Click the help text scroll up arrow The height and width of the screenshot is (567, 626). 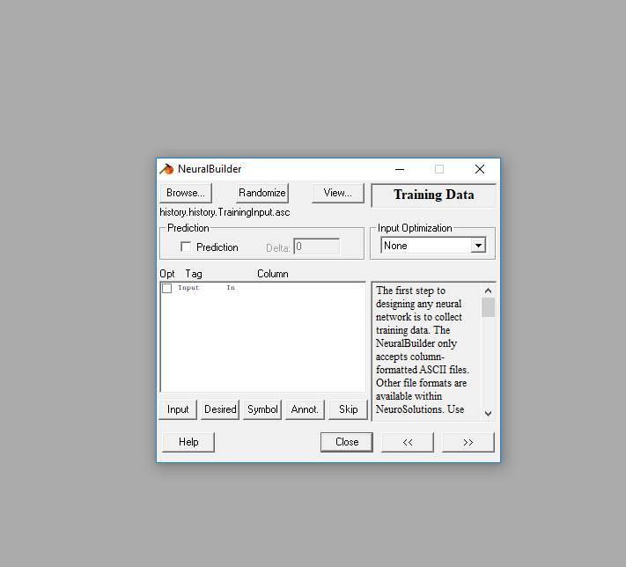pos(488,291)
